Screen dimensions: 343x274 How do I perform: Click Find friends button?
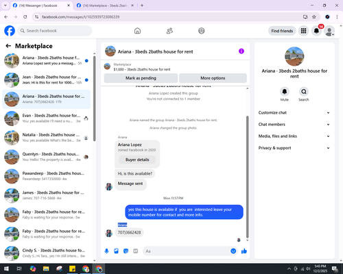pyautogui.click(x=282, y=31)
